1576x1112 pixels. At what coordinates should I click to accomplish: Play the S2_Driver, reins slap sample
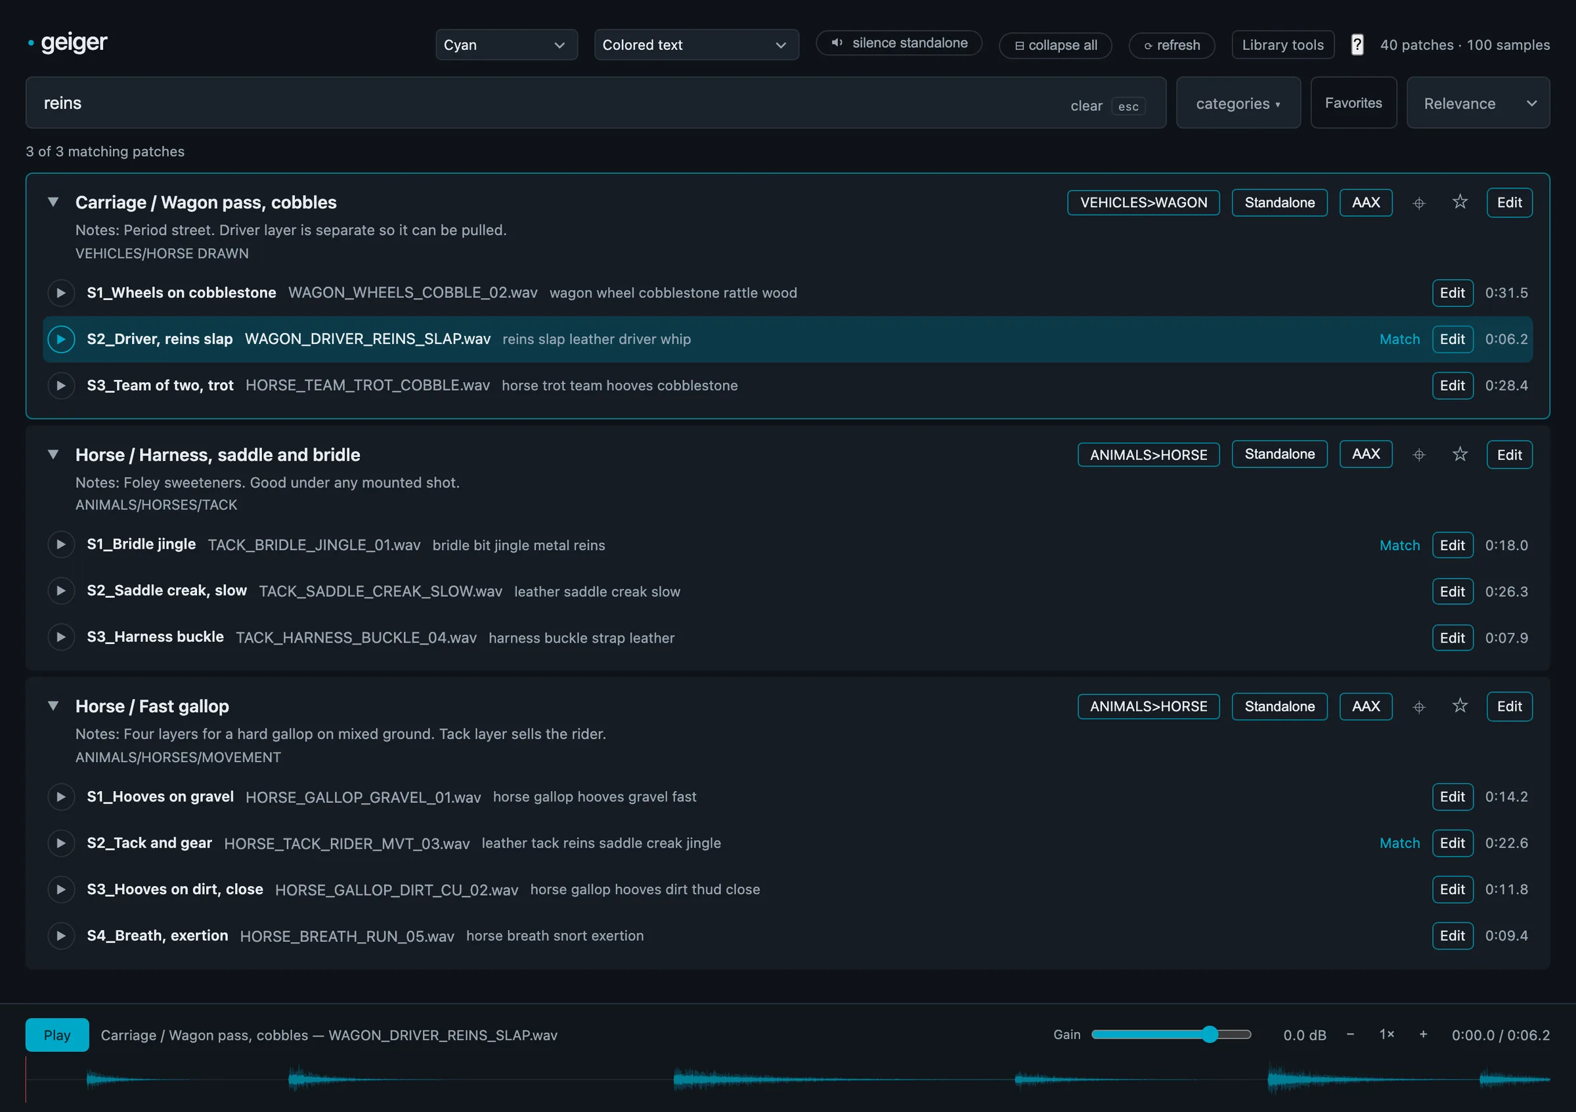61,339
